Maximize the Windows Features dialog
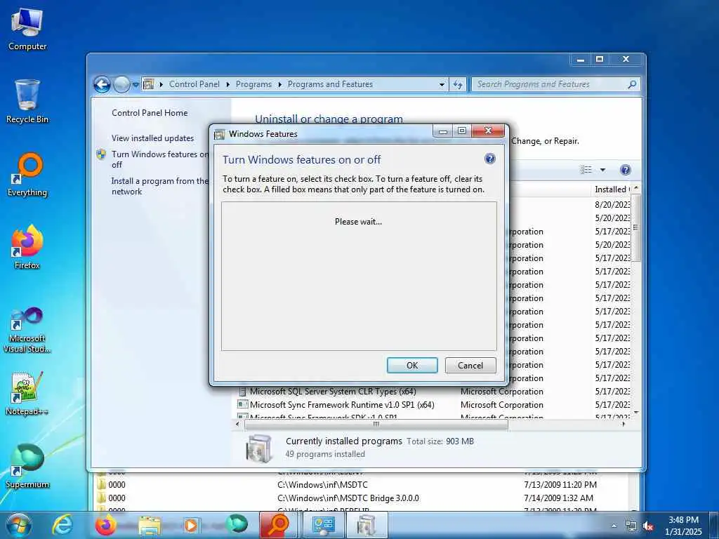The image size is (719, 539). 462,131
